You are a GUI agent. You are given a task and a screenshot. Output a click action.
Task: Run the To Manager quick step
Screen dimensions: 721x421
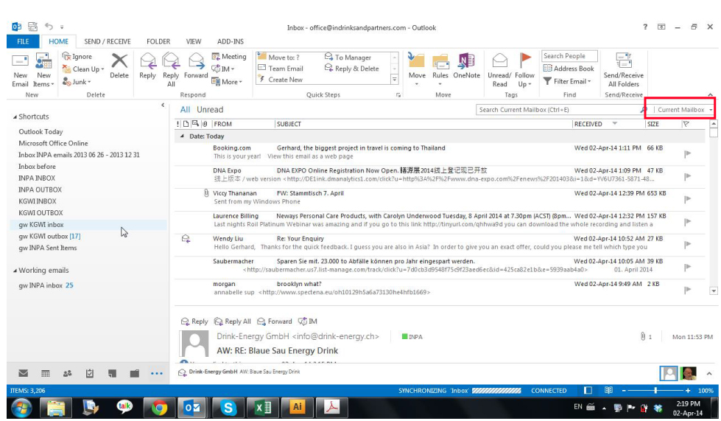pyautogui.click(x=348, y=57)
